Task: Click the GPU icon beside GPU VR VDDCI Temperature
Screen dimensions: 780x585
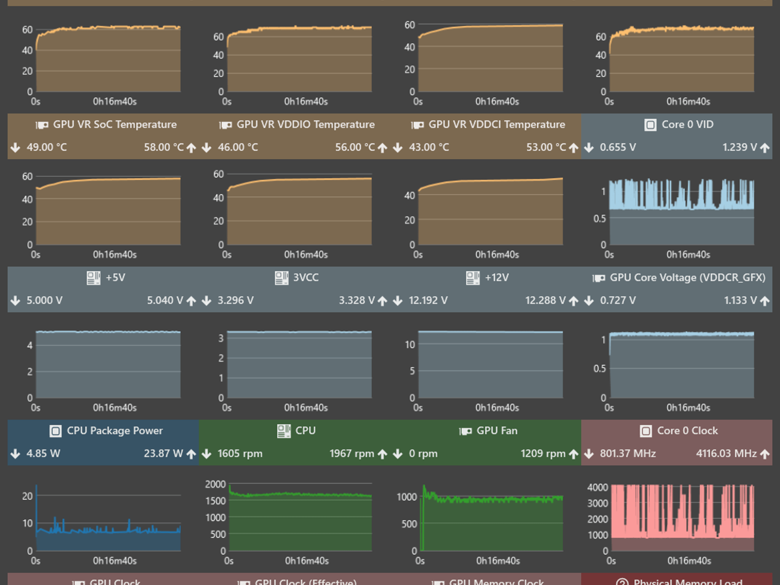Action: click(417, 125)
